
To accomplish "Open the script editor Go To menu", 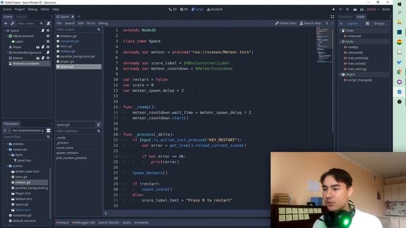I will 91,23.
